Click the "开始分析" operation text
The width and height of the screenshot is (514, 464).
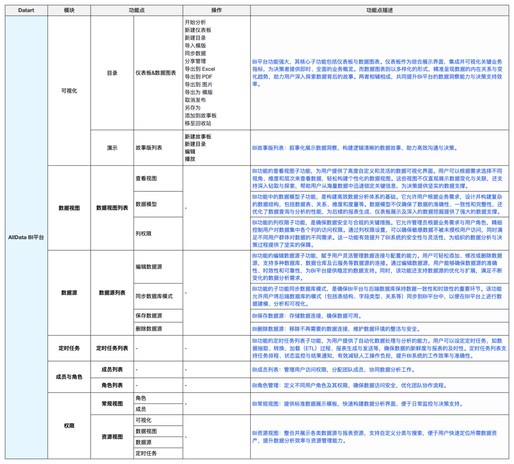pos(195,22)
